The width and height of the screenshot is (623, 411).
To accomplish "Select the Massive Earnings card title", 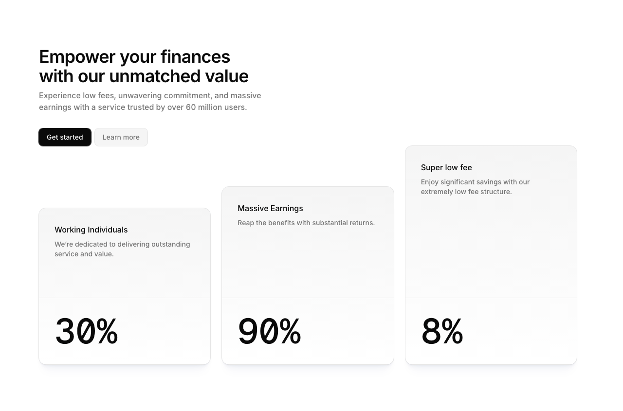I will [x=270, y=208].
